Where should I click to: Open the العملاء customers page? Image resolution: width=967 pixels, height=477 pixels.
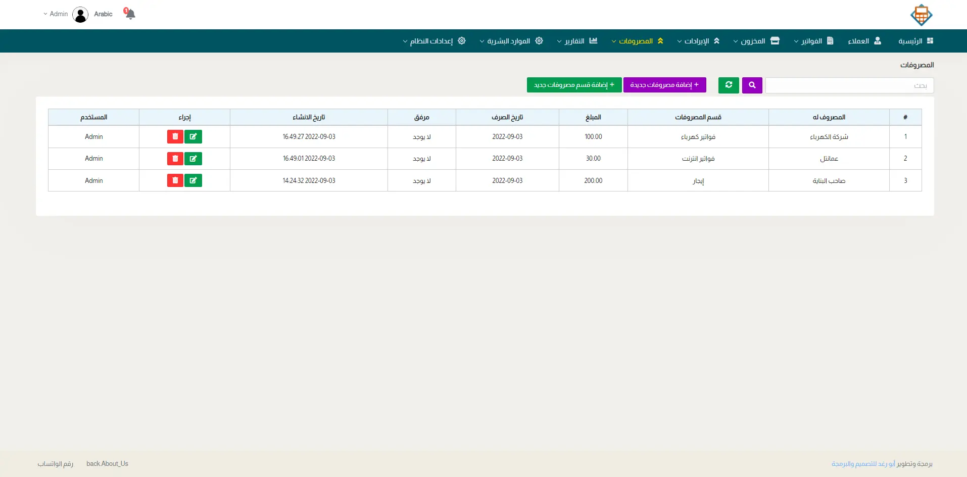[864, 41]
